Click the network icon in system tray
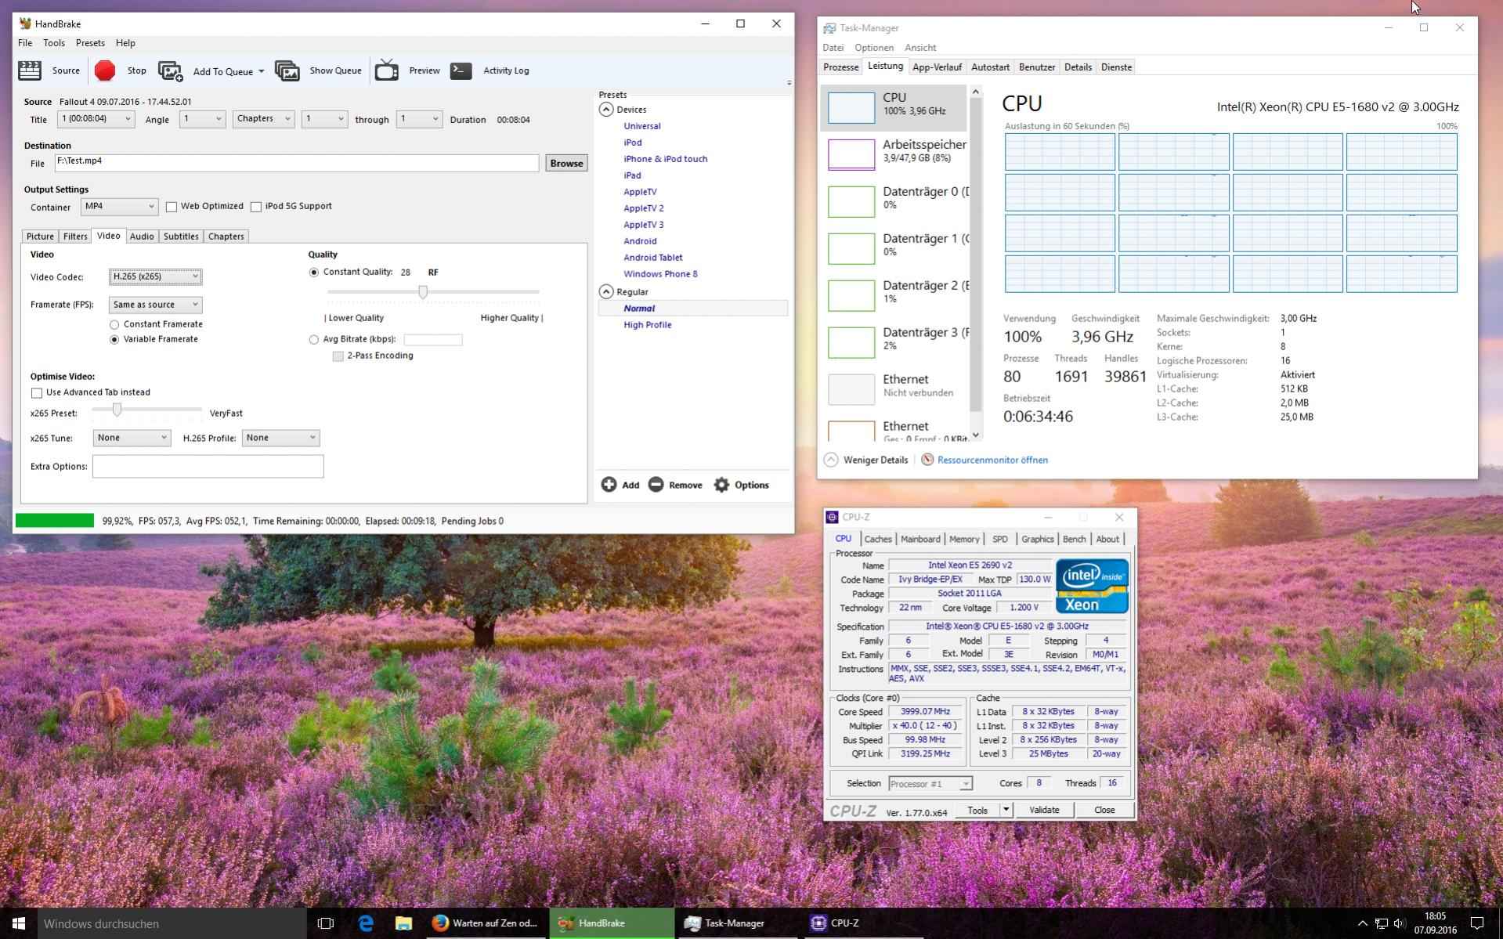Screen dimensions: 1503x939 click(1381, 923)
